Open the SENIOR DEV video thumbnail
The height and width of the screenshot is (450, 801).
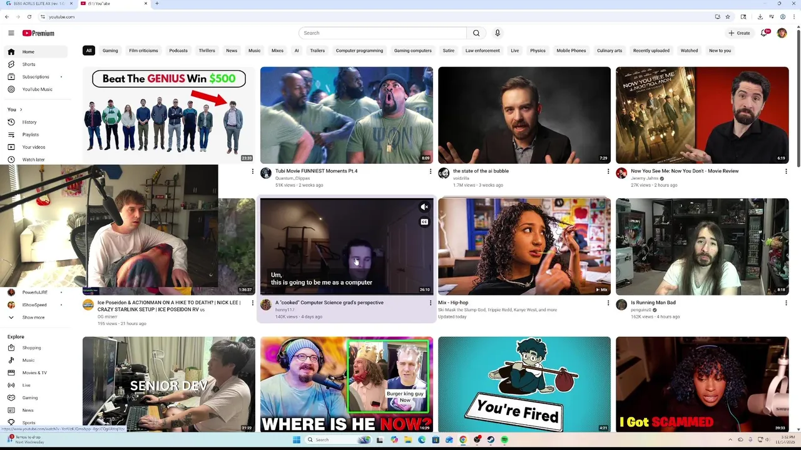169,384
